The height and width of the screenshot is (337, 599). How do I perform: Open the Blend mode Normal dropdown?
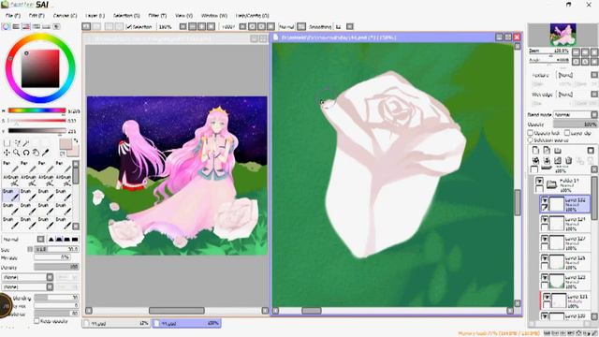[x=576, y=114]
